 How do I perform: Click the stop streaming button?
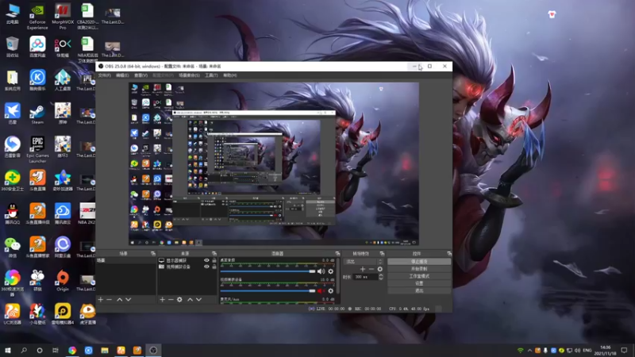pos(419,262)
